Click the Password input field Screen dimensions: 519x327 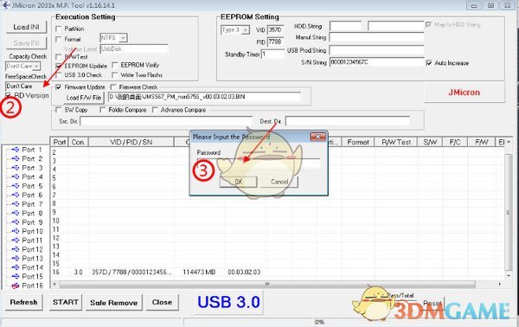click(258, 163)
